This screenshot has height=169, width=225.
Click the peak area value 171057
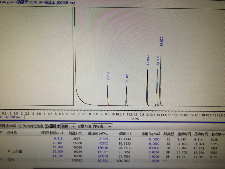tap(103, 152)
